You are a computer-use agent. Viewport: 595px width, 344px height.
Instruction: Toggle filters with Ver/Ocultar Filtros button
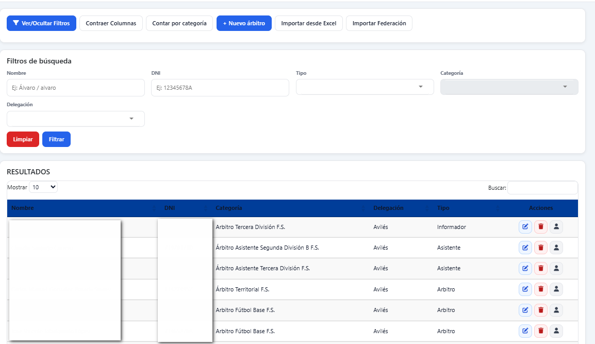(41, 23)
